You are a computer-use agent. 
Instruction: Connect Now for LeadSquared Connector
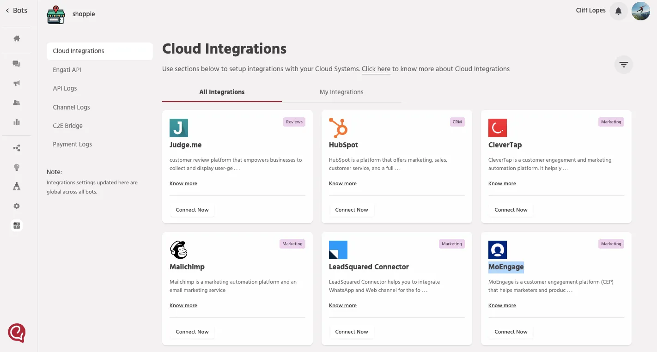[x=352, y=332]
